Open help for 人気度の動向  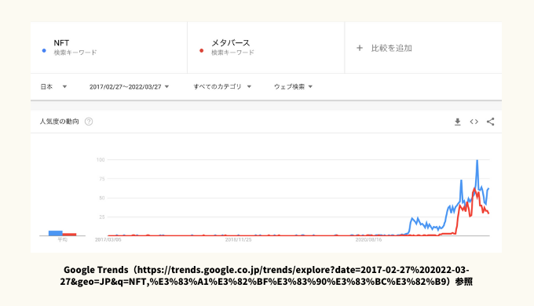[x=89, y=122]
